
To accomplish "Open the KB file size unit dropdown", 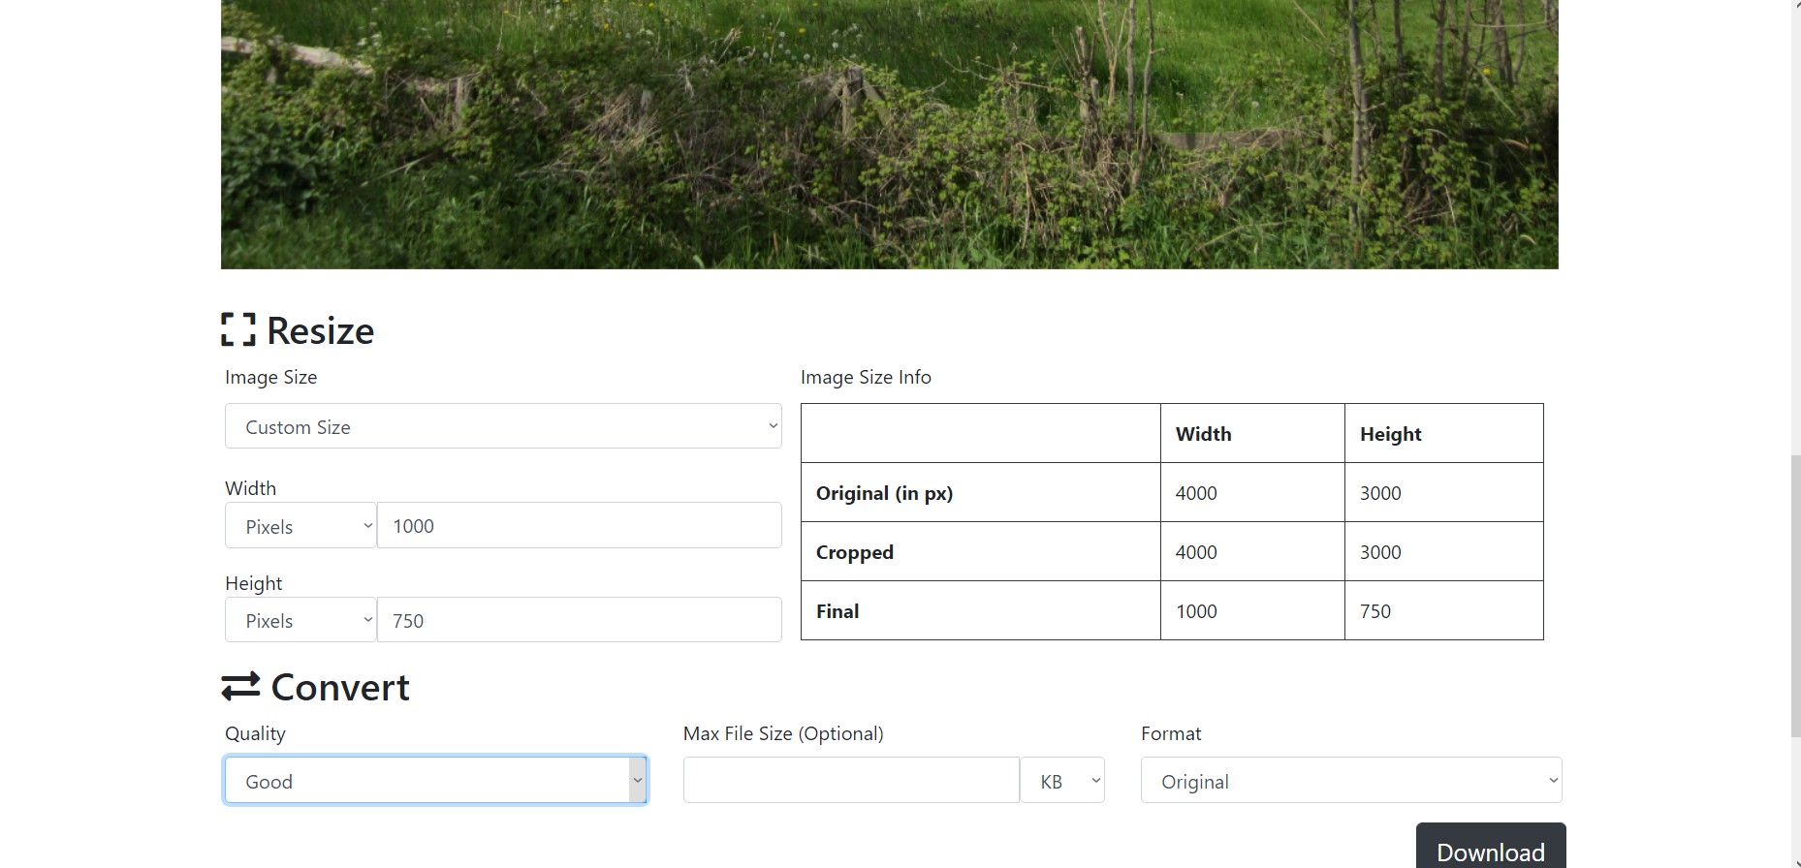I will pyautogui.click(x=1062, y=781).
